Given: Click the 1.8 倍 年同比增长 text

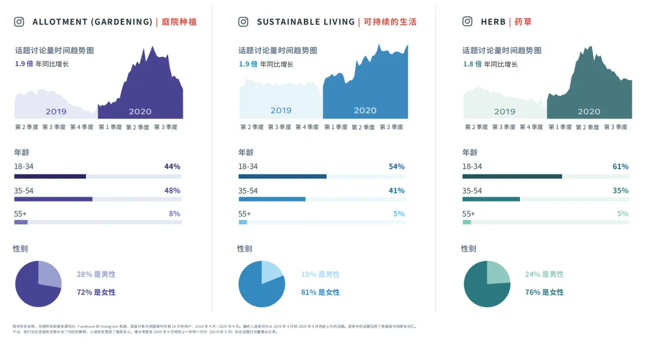Looking at the screenshot, I should [490, 64].
